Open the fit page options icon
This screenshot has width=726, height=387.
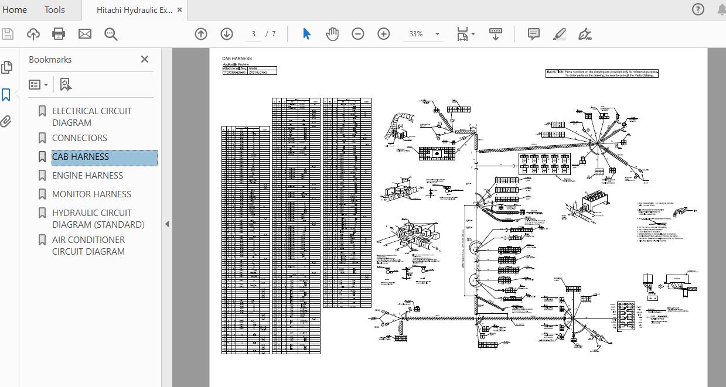[466, 34]
